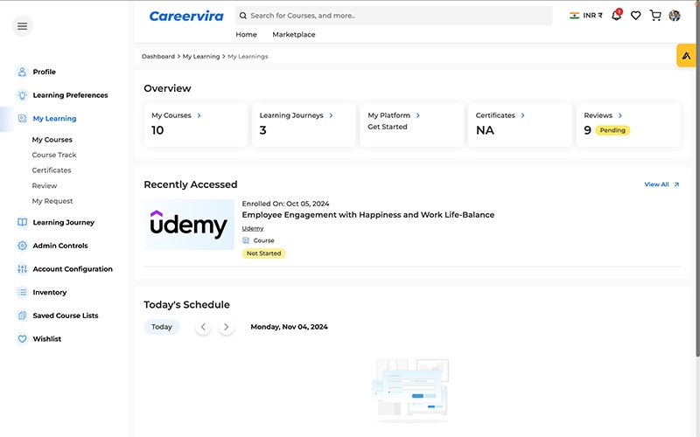Open the shopping cart icon
The height and width of the screenshot is (437, 700).
click(x=655, y=16)
